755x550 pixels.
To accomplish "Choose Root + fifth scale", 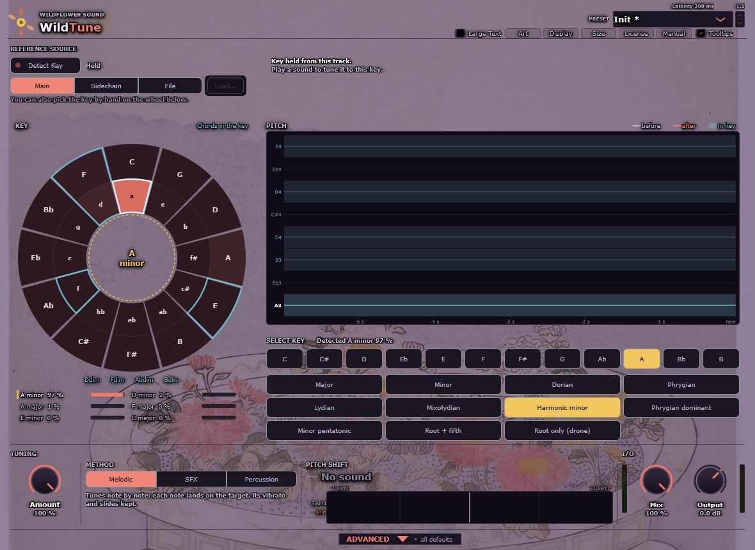I will click(x=443, y=430).
